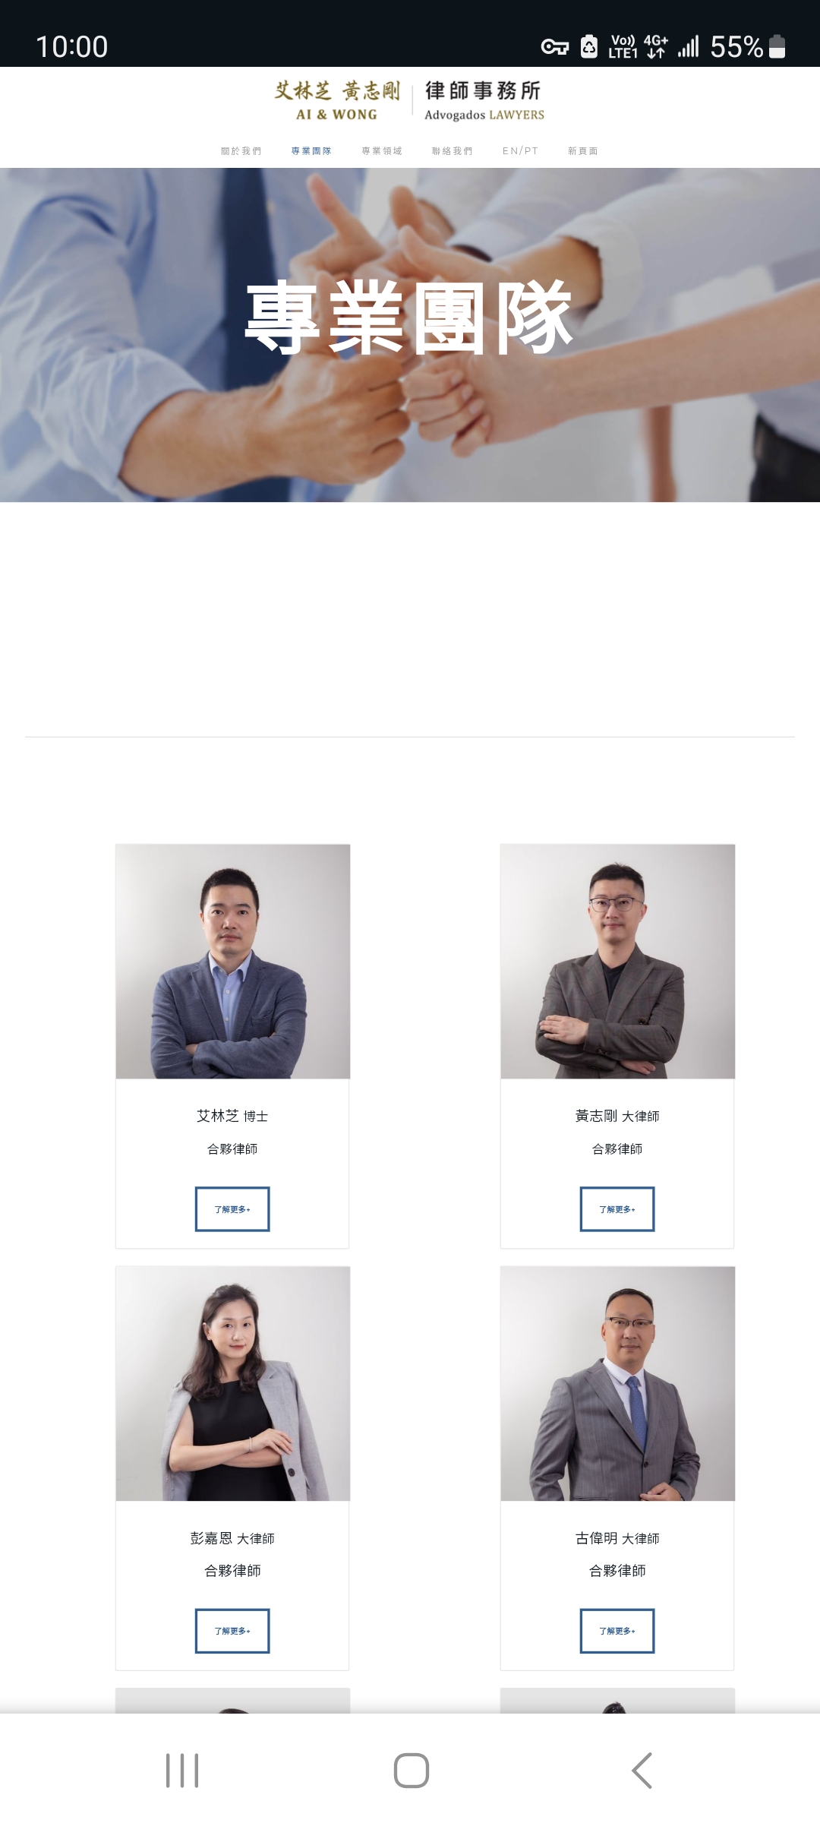Tap the battery indicator icon

777,47
